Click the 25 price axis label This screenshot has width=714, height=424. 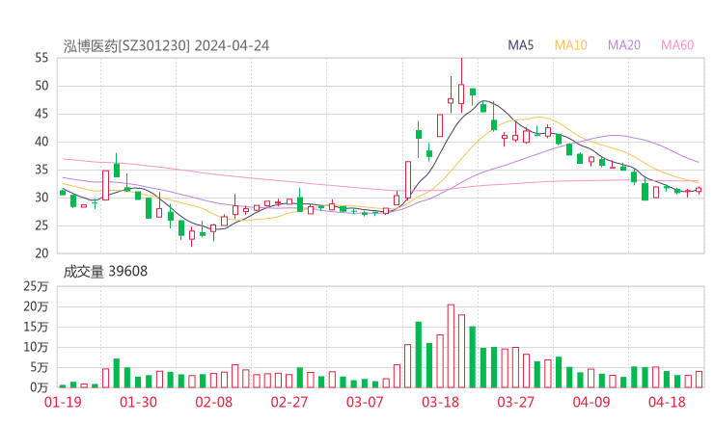click(x=41, y=225)
